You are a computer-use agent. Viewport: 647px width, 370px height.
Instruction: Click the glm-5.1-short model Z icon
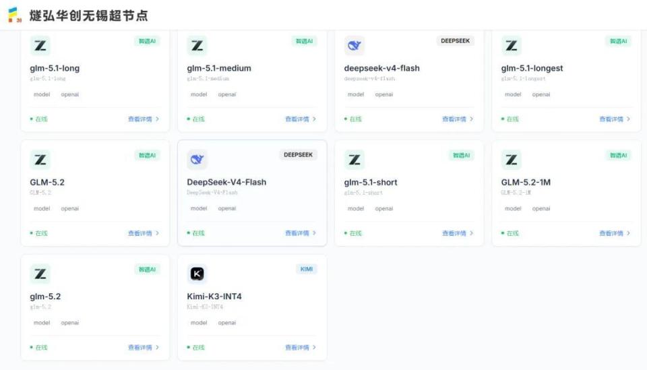[355, 159]
